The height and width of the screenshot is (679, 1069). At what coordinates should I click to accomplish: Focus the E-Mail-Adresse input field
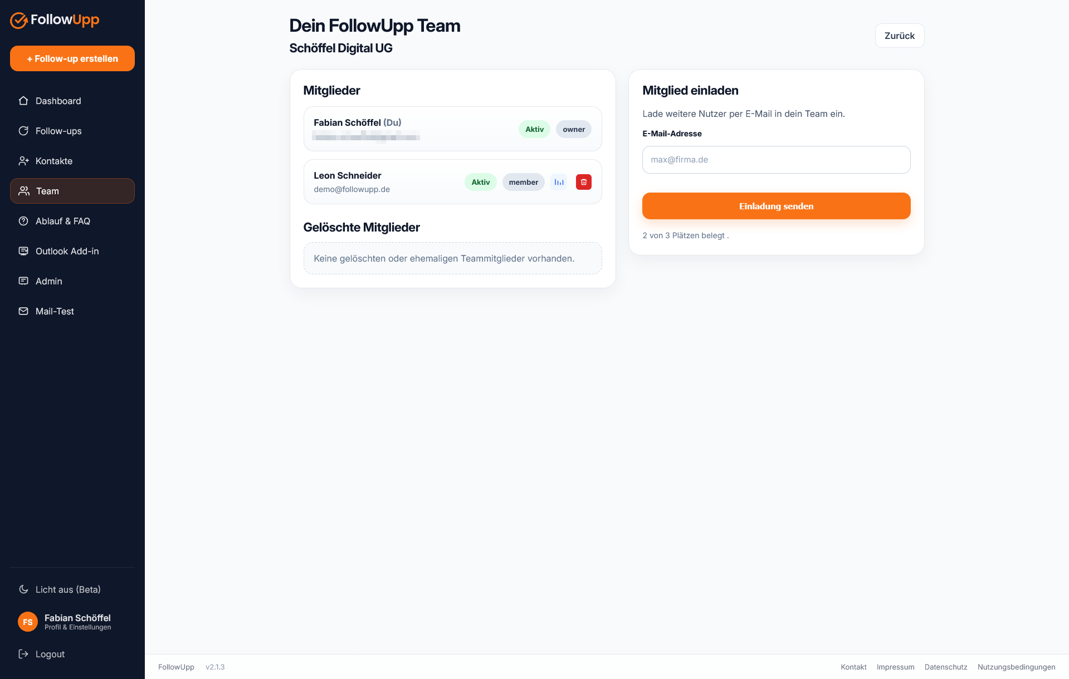[776, 160]
